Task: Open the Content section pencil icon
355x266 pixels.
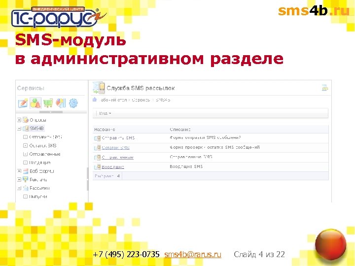Action: (23, 103)
